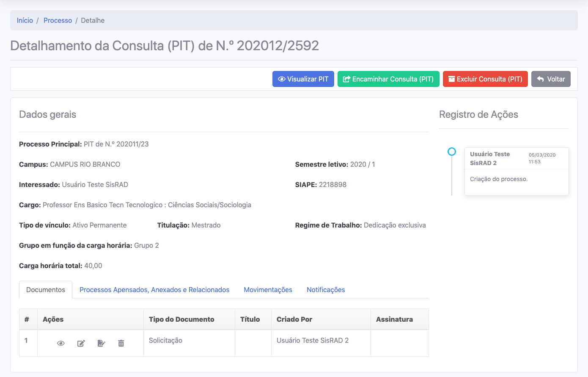588x377 pixels.
Task: Switch to the Notificações tab
Action: tap(326, 290)
